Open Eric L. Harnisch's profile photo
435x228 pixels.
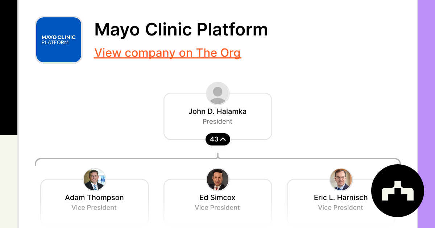[341, 180]
